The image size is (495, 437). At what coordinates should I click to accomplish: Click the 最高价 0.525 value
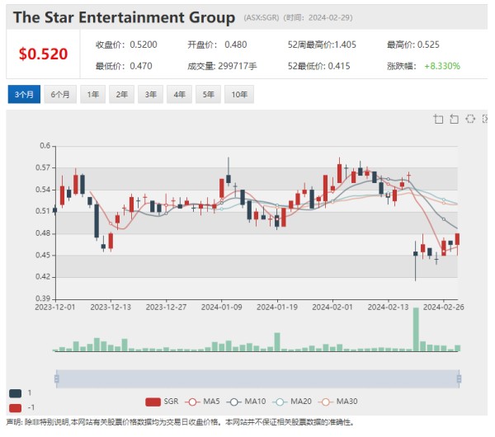(x=428, y=45)
